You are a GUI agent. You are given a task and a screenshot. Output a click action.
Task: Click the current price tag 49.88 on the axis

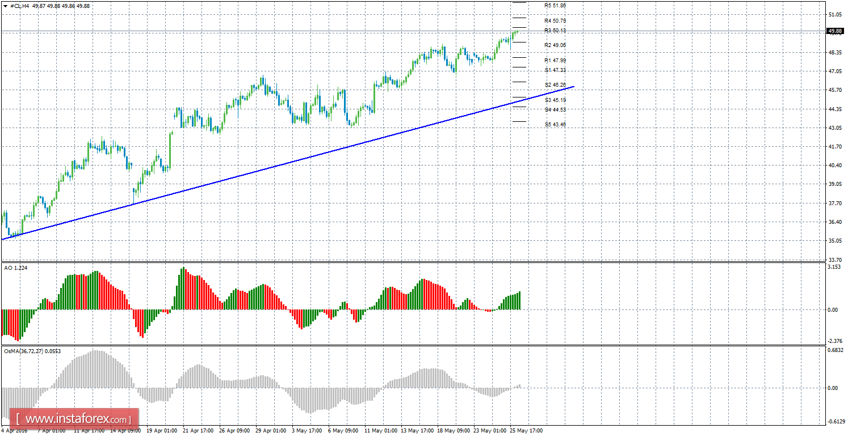pyautogui.click(x=834, y=31)
